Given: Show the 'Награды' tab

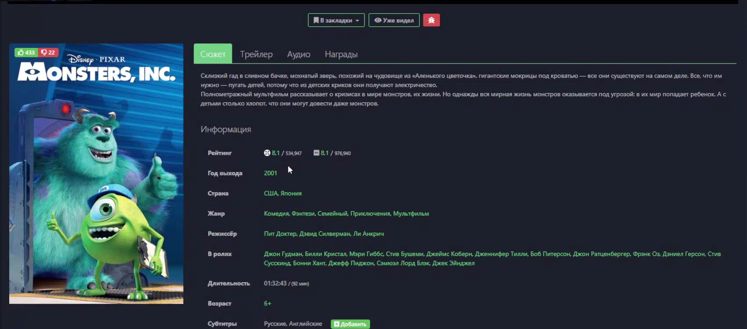Looking at the screenshot, I should pos(341,54).
